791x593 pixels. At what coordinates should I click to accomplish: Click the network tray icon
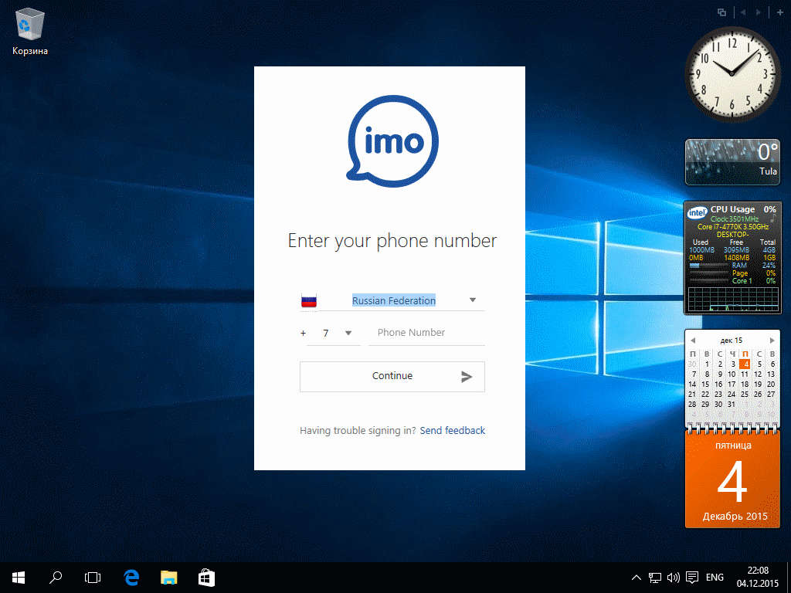(x=655, y=578)
